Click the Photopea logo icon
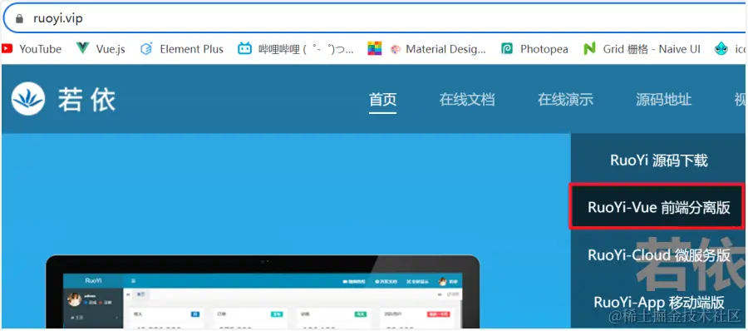The width and height of the screenshot is (748, 331). point(507,49)
